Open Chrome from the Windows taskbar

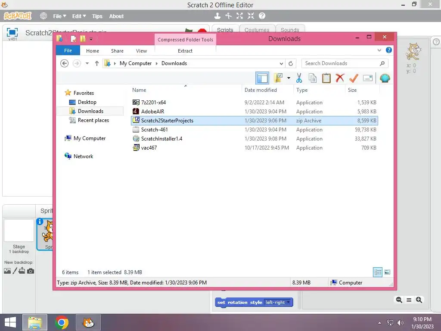pos(62,322)
